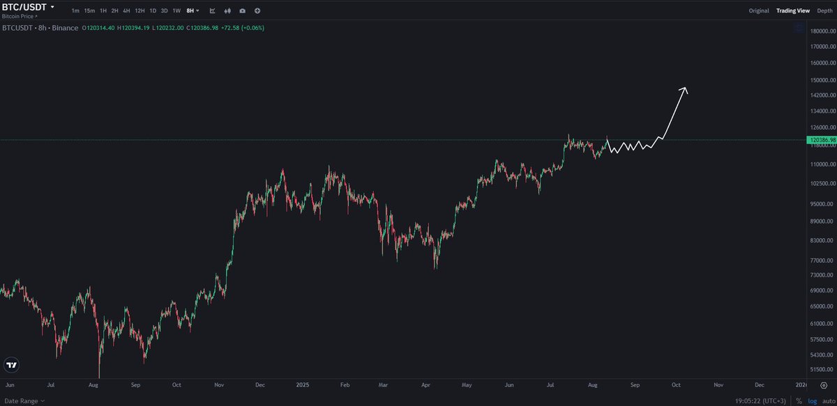This screenshot has height=406, width=837.
Task: Click the TradingView logo on chart
Action: [x=11, y=364]
